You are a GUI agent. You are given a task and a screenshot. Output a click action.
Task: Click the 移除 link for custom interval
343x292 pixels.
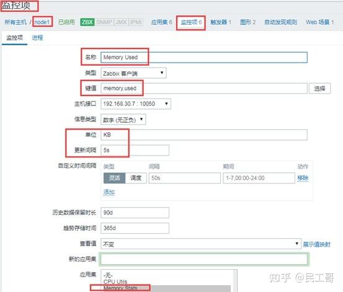[303, 178]
